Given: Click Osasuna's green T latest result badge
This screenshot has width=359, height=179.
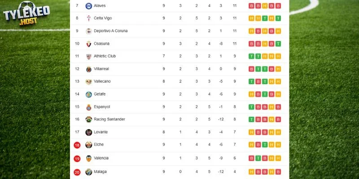Looking at the screenshot, I should point(278,43).
